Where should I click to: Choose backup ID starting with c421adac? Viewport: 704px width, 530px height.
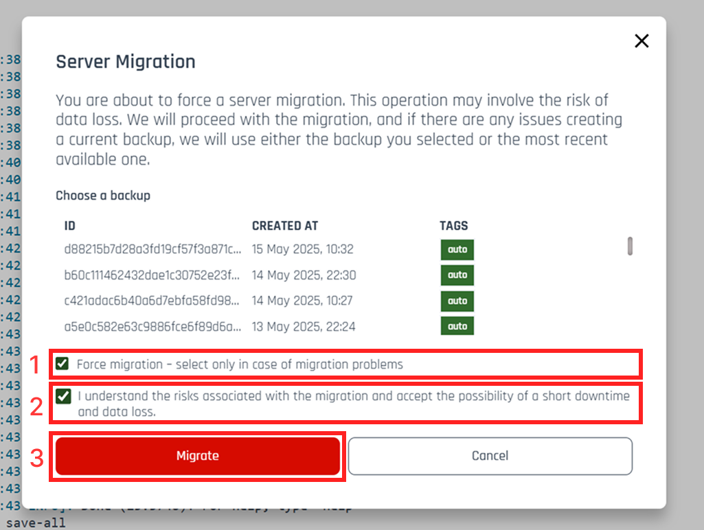(x=152, y=301)
